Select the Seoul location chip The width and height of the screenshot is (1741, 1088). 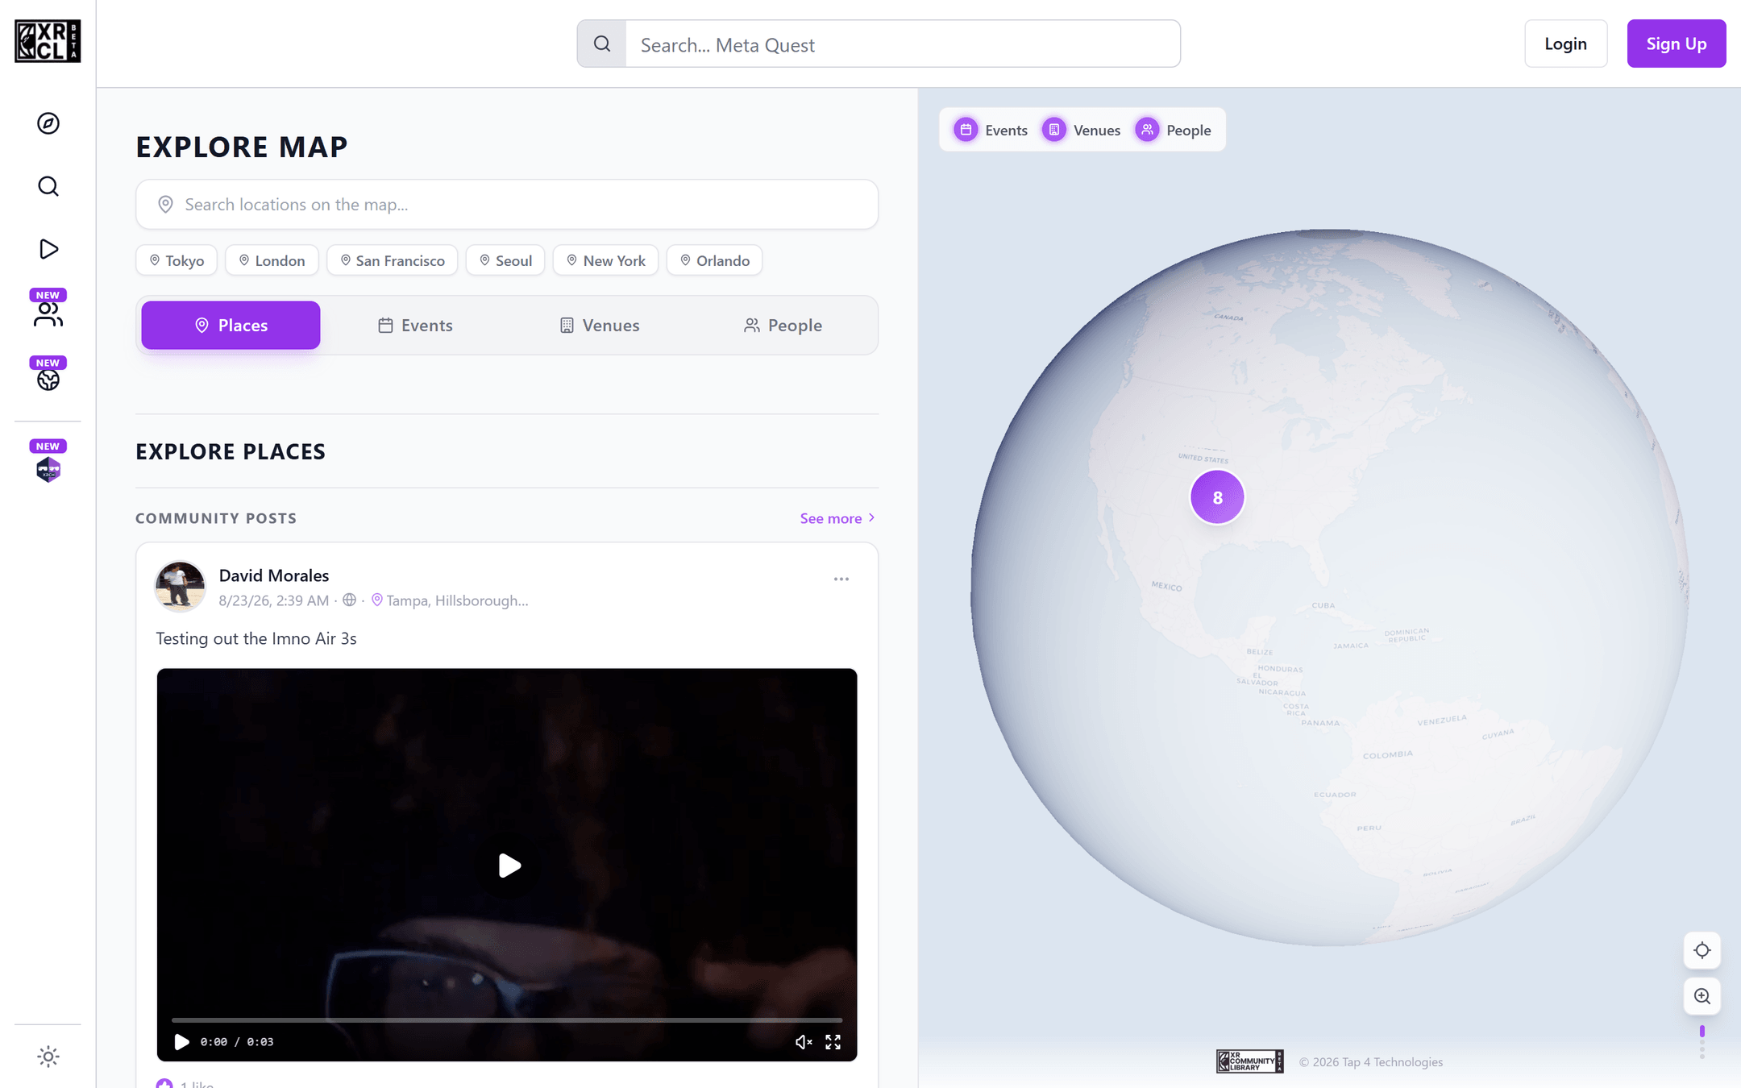click(x=505, y=260)
